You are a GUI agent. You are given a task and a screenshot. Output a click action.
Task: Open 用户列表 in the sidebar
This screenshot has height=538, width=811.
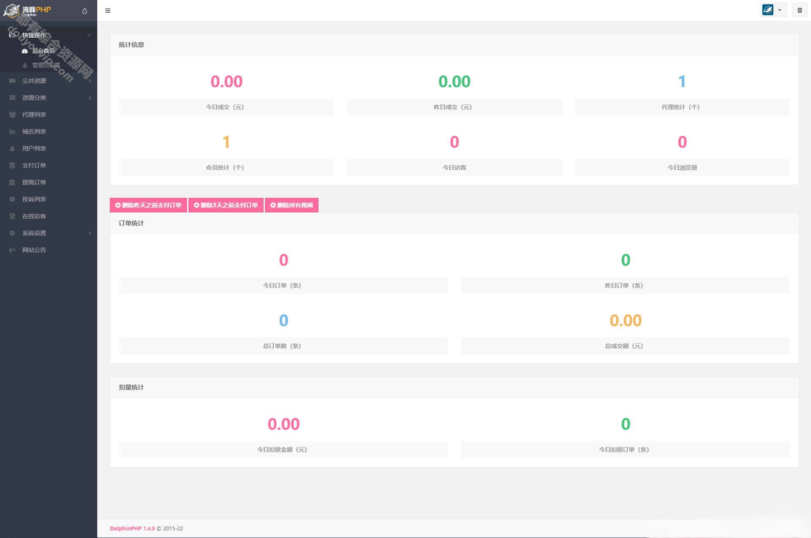[x=34, y=148]
